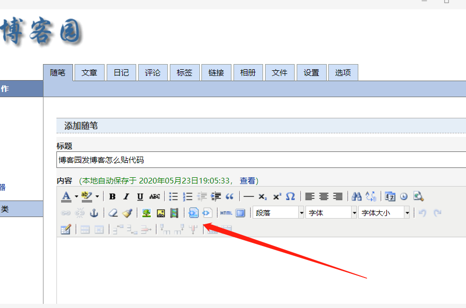This screenshot has width=466, height=308.
Task: Switch to the 随笔 tab
Action: pyautogui.click(x=57, y=73)
